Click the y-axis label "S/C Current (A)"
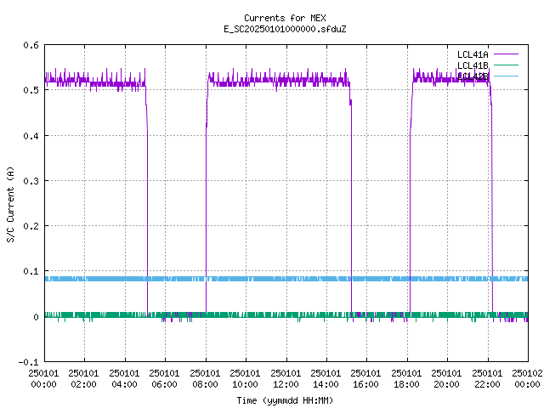The image size is (544, 408). coord(11,205)
